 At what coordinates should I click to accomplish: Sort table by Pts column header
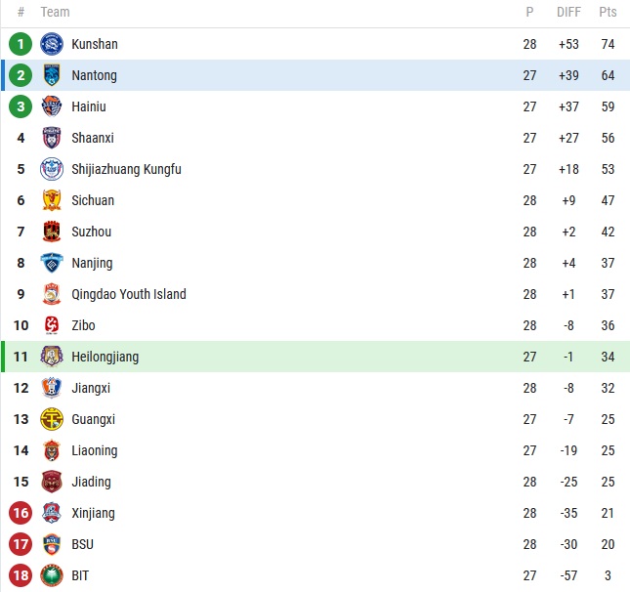click(x=608, y=13)
